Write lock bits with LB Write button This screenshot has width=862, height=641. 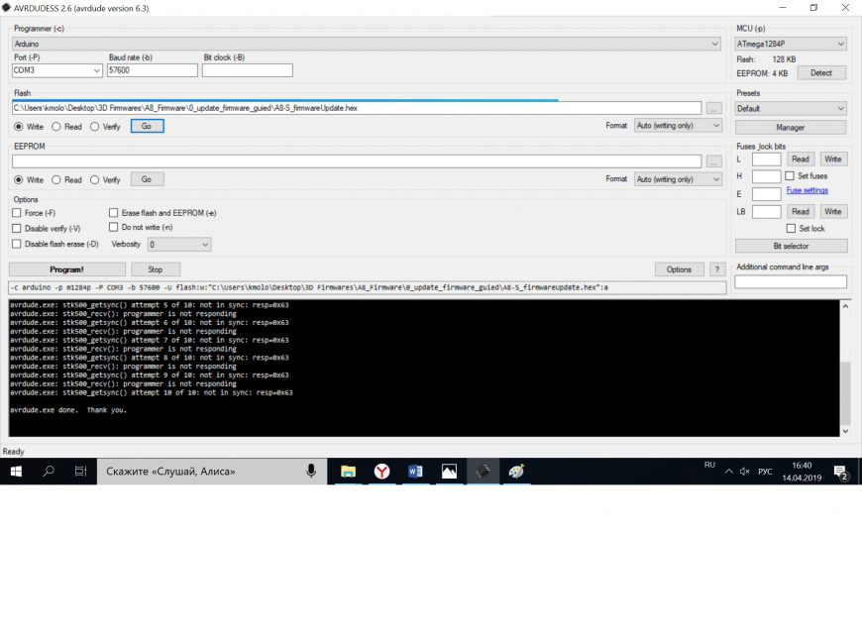[833, 212]
